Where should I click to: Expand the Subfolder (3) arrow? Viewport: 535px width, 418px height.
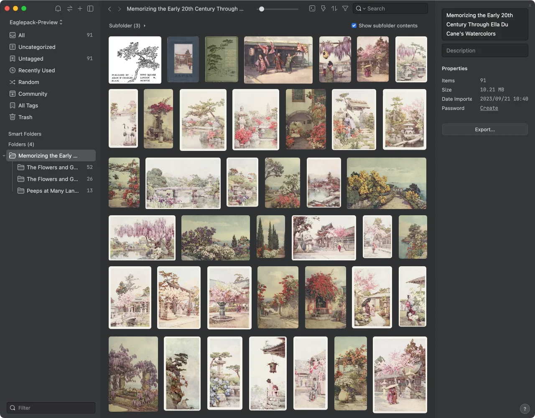(x=145, y=26)
